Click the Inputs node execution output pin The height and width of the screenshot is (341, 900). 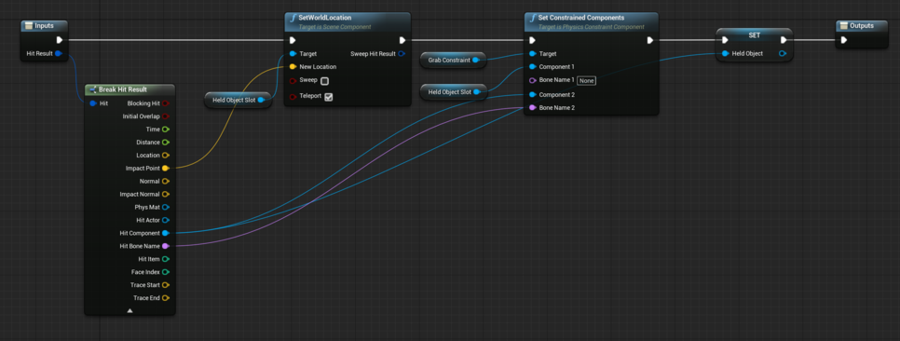tap(59, 40)
